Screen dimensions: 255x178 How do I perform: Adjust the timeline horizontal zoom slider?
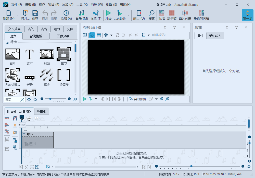[x=192, y=166]
